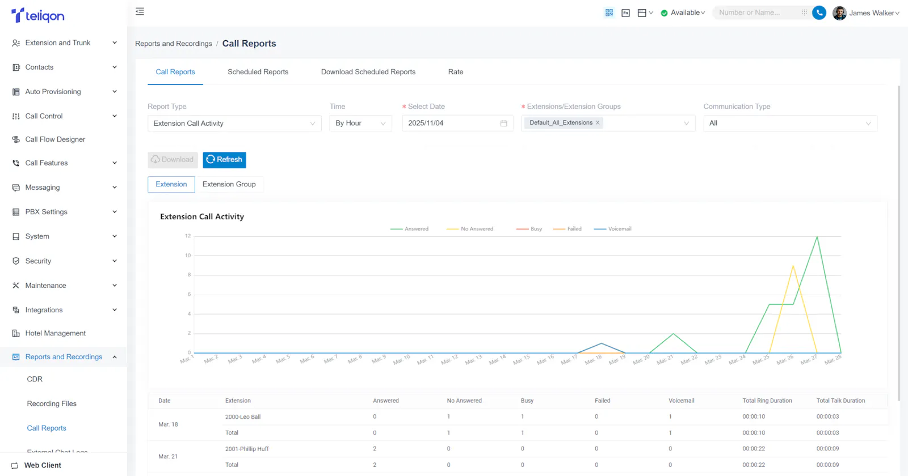Screen dimensions: 908x476
Task: Open CDR under Reports and Recordings
Action: click(35, 379)
